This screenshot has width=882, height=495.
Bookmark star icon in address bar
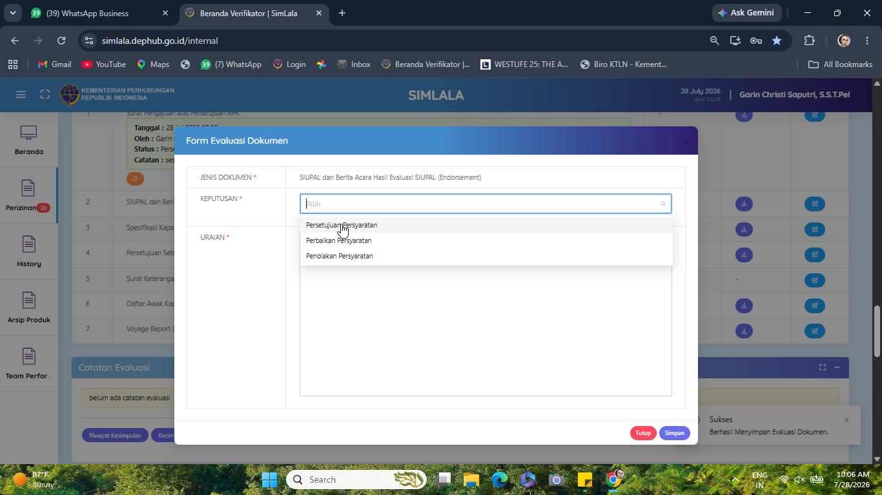point(777,41)
